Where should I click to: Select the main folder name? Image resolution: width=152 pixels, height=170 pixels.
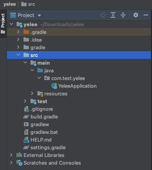point(44,63)
